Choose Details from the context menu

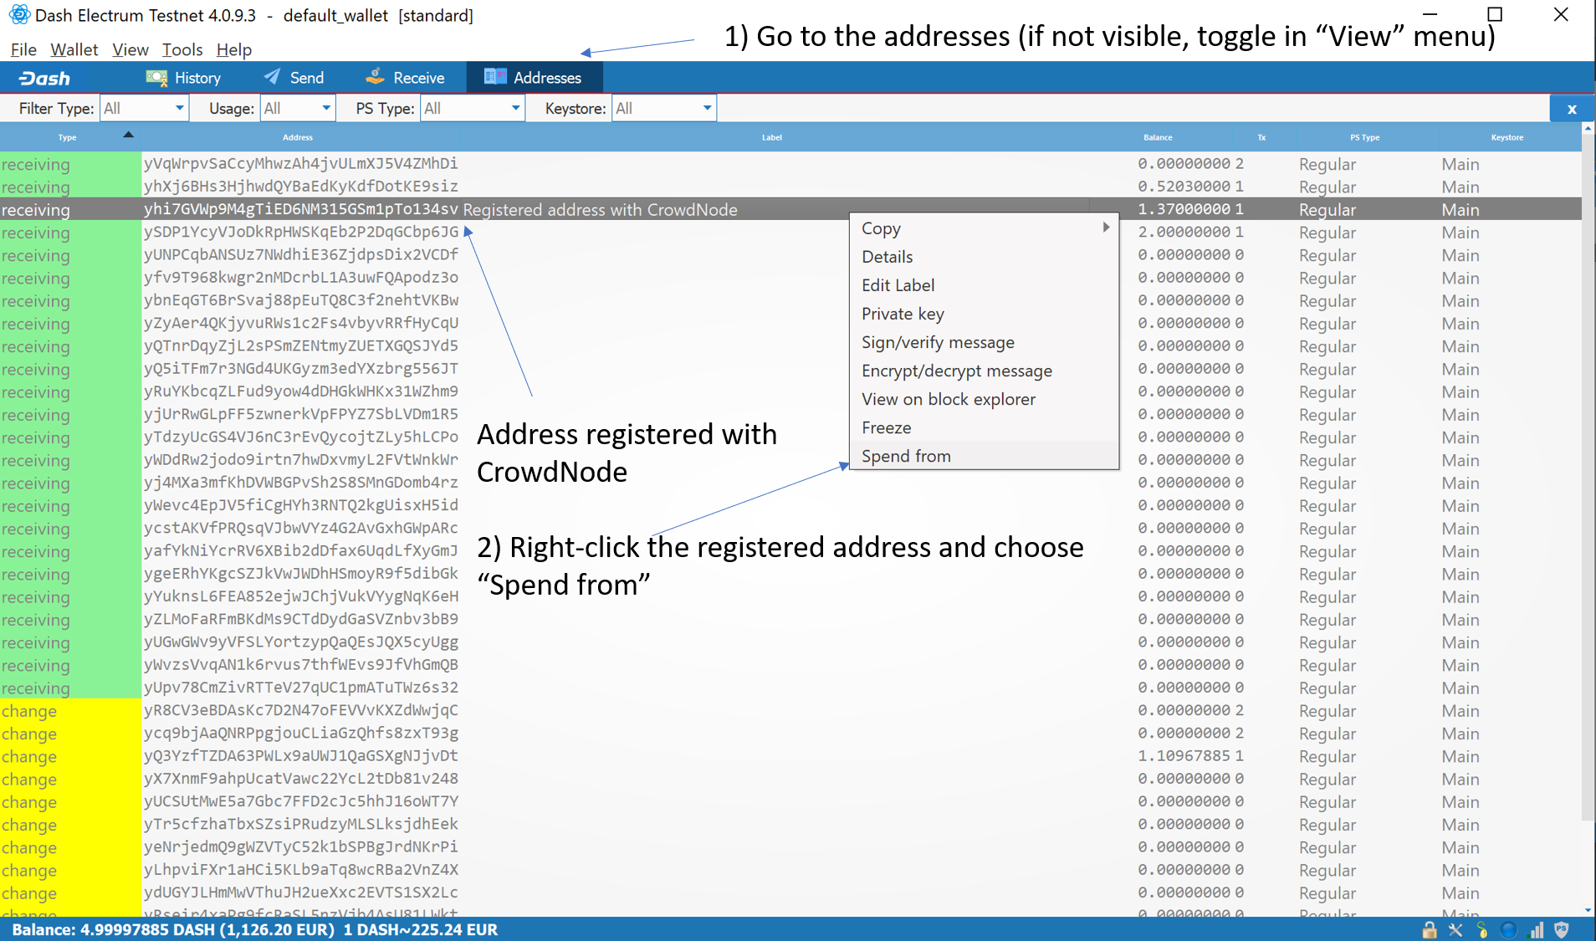coord(985,257)
